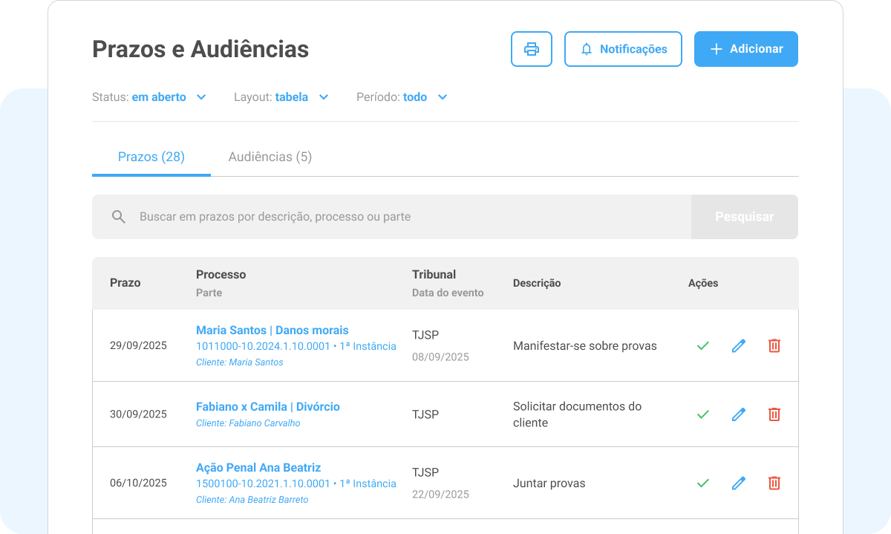The width and height of the screenshot is (891, 534).
Task: Mark Maria Santos deadline as completed with the checkmark
Action: [702, 345]
